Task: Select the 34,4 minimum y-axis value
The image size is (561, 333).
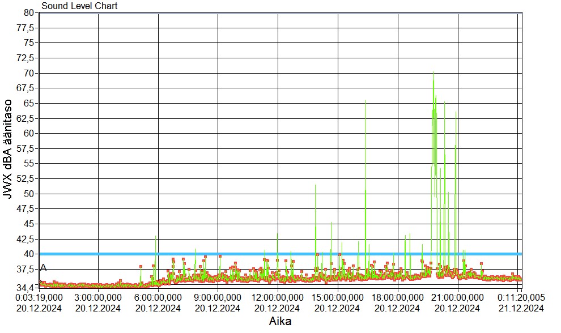Action: click(27, 288)
